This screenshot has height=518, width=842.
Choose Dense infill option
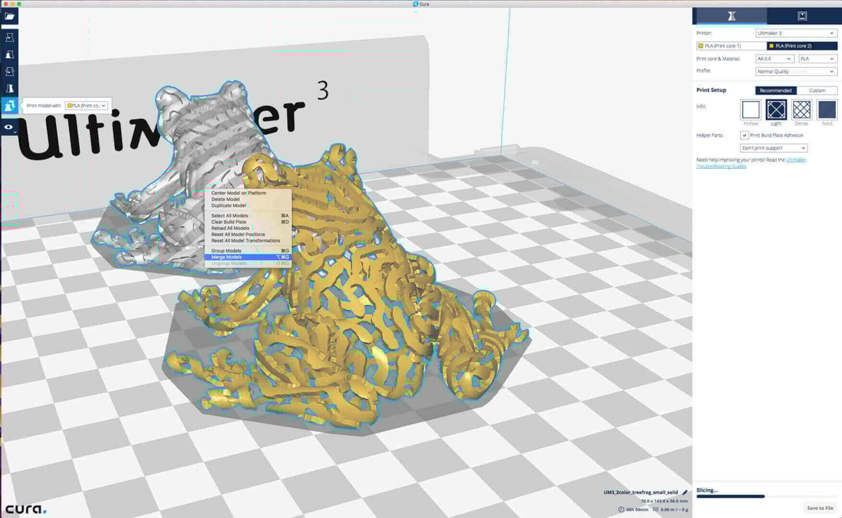801,109
